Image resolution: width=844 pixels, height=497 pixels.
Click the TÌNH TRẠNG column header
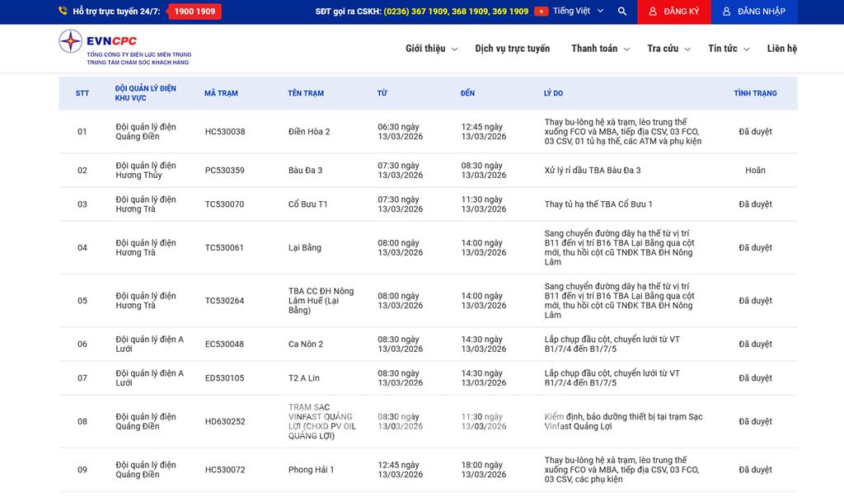(755, 93)
